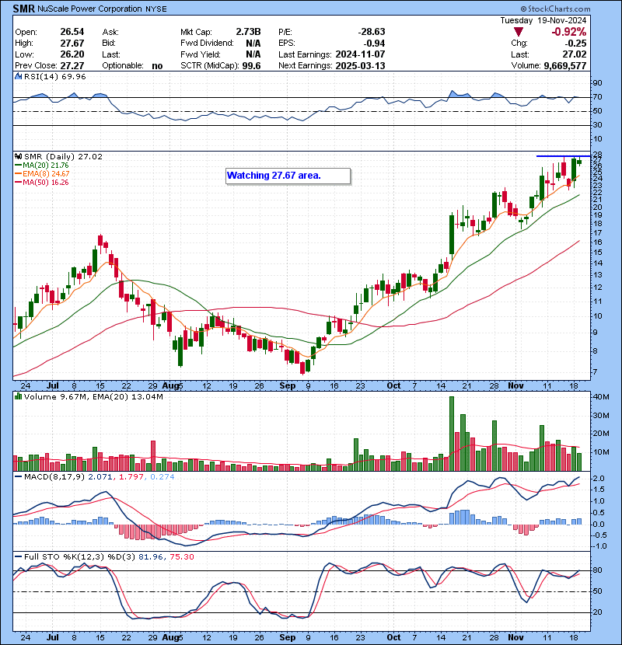
Task: Click the tallest green volume bar near 40M
Action: [452, 434]
